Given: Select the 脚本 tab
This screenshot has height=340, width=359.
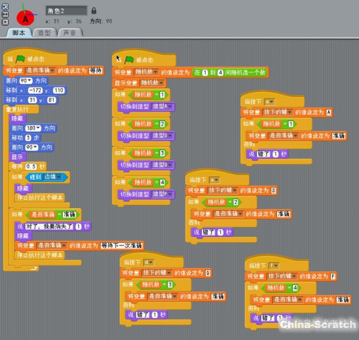Looking at the screenshot, I should (x=19, y=33).
